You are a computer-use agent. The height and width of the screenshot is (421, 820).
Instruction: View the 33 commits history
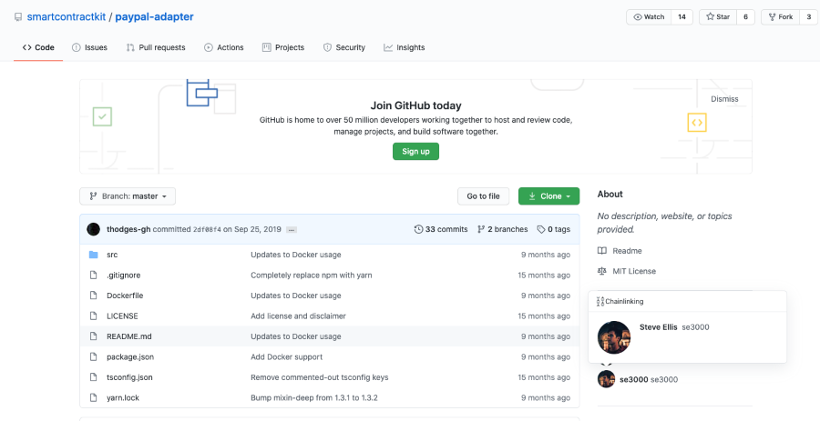point(441,229)
